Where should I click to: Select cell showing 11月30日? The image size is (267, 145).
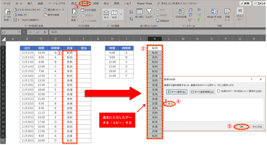coord(27,141)
